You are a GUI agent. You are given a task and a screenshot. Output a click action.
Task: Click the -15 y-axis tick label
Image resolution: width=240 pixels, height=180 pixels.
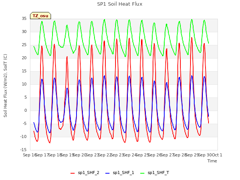[x=23, y=150]
